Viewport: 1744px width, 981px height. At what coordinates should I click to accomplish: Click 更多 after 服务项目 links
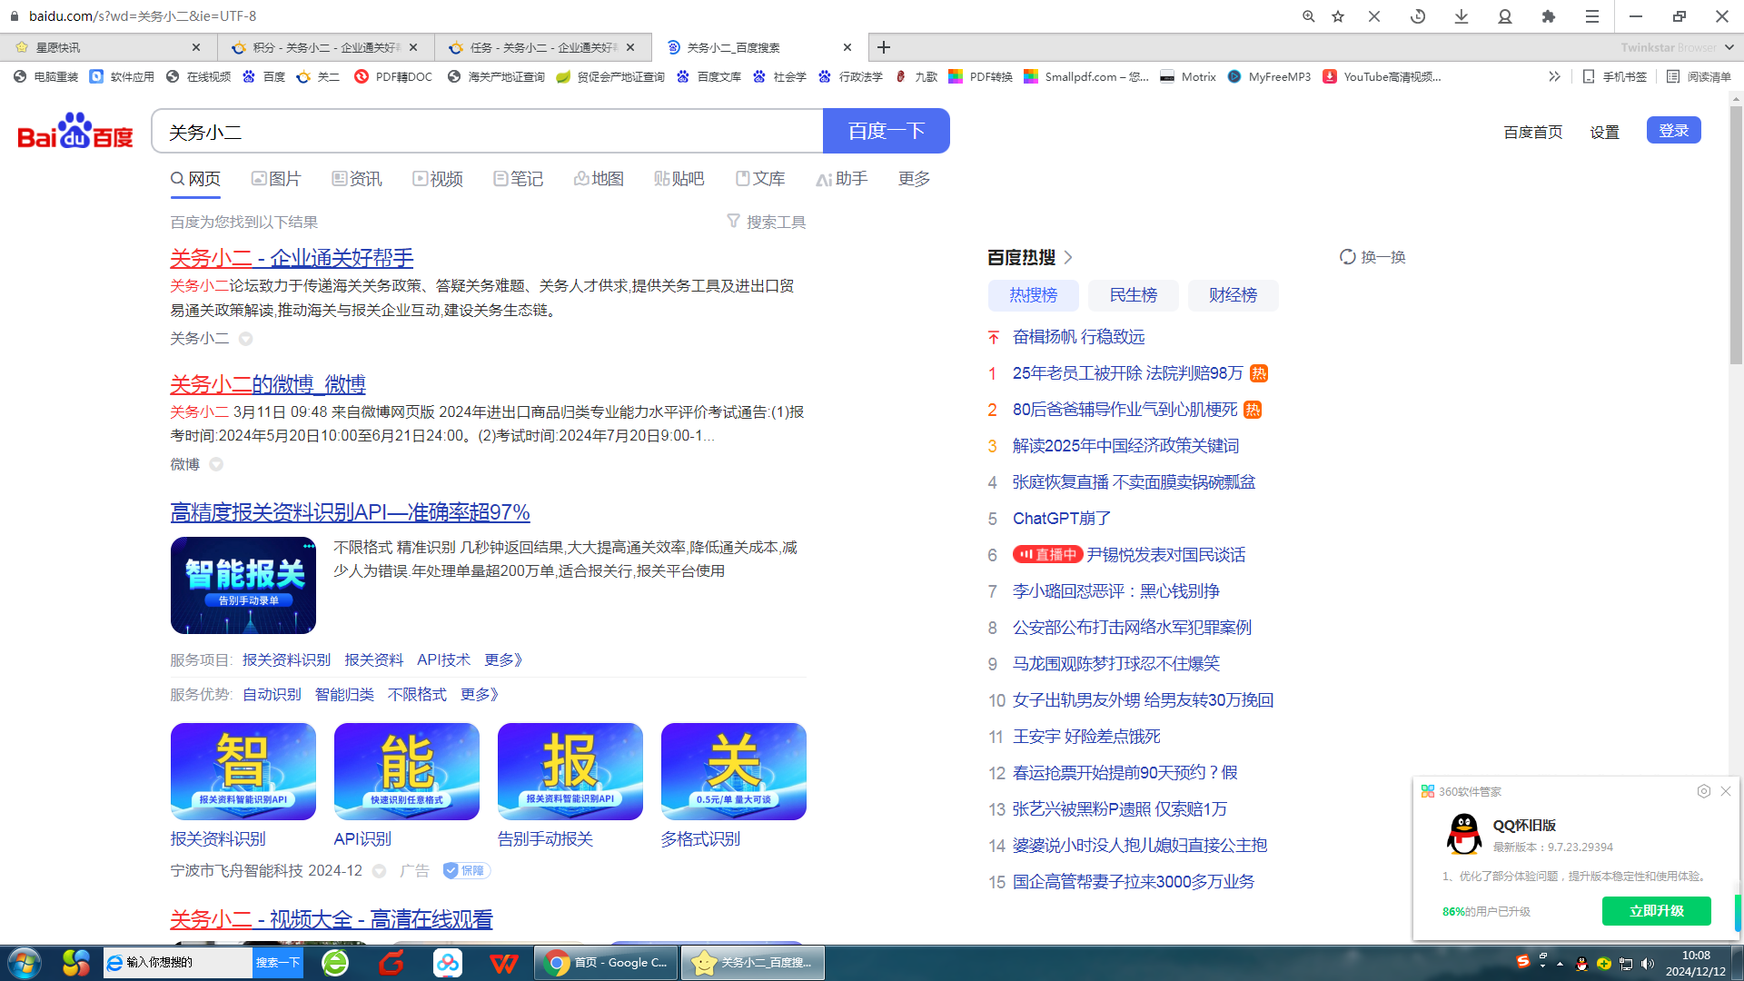(503, 660)
